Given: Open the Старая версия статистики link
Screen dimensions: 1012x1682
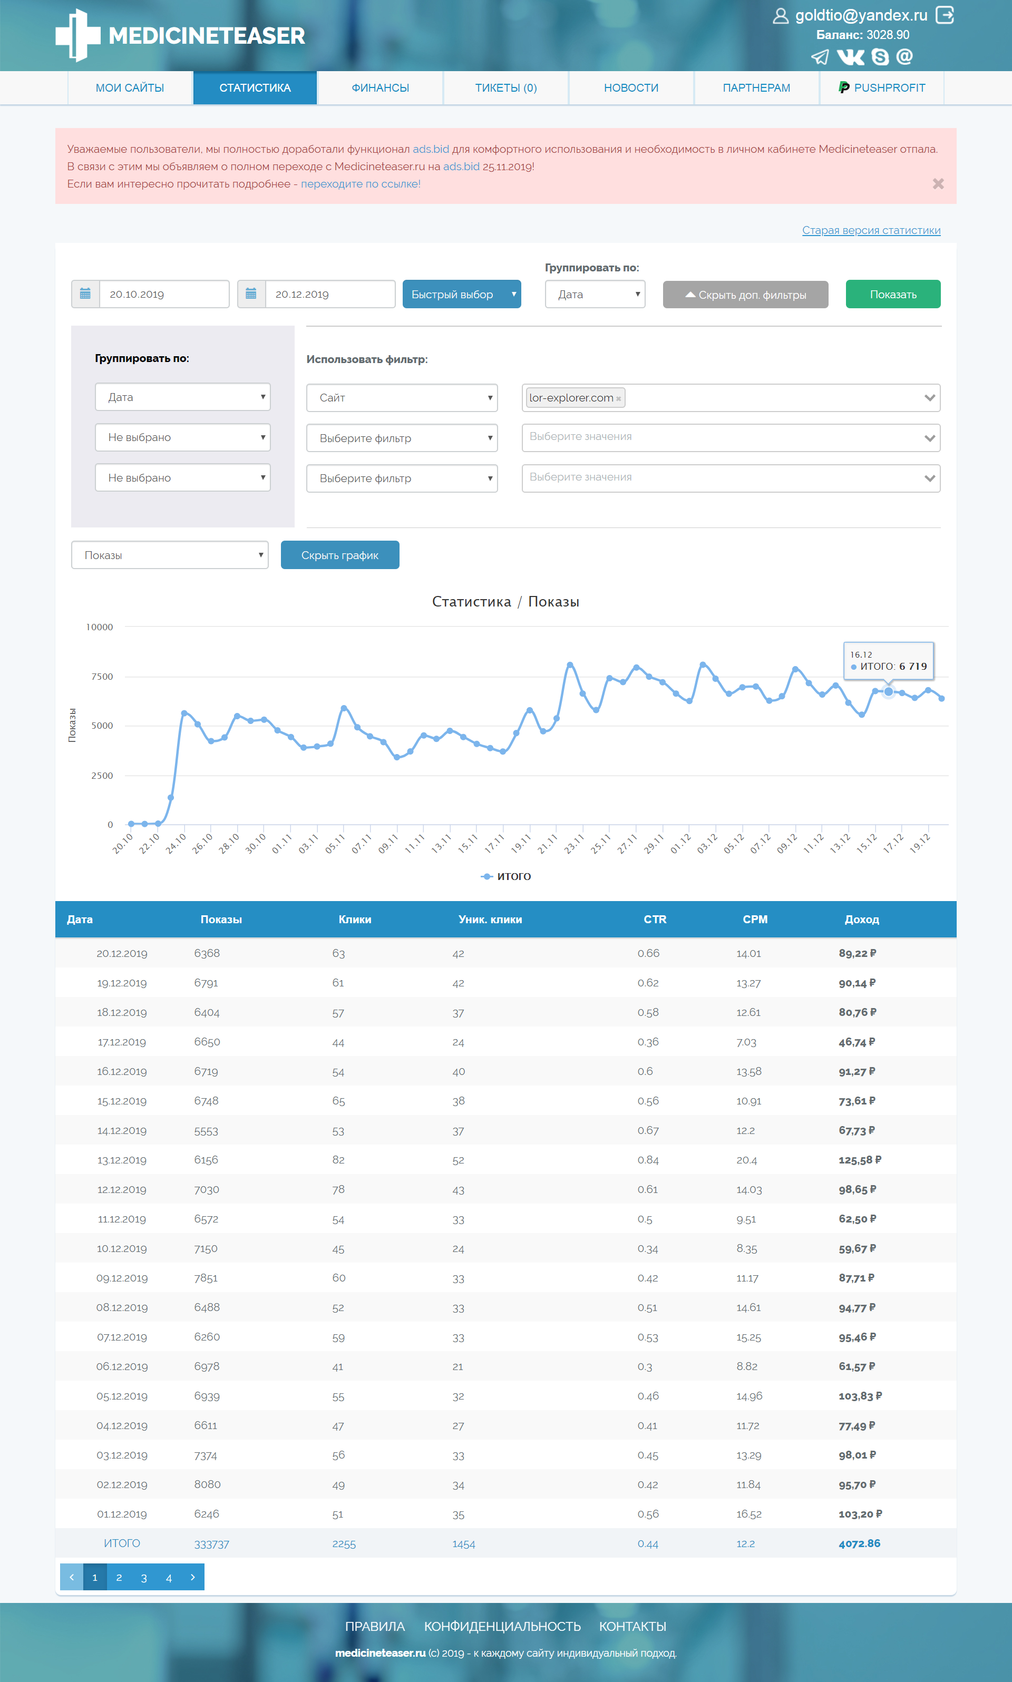Looking at the screenshot, I should coord(871,230).
